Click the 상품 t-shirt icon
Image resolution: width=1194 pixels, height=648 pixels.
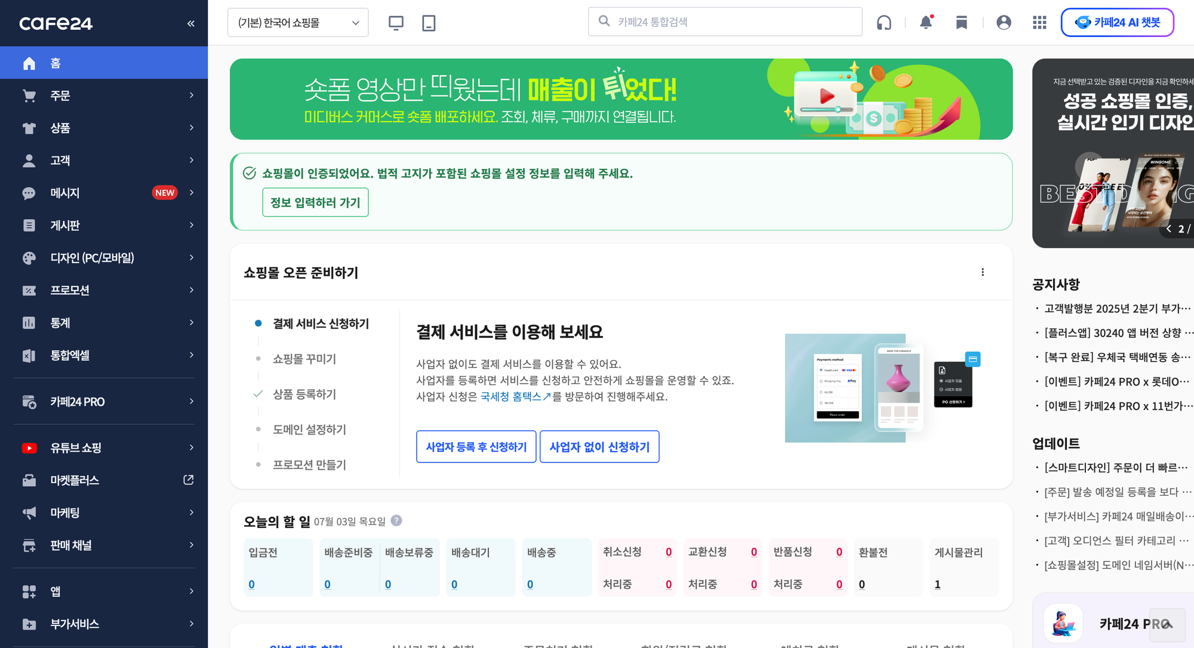coord(29,128)
